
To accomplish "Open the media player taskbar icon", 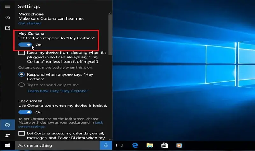I will coord(179,145).
